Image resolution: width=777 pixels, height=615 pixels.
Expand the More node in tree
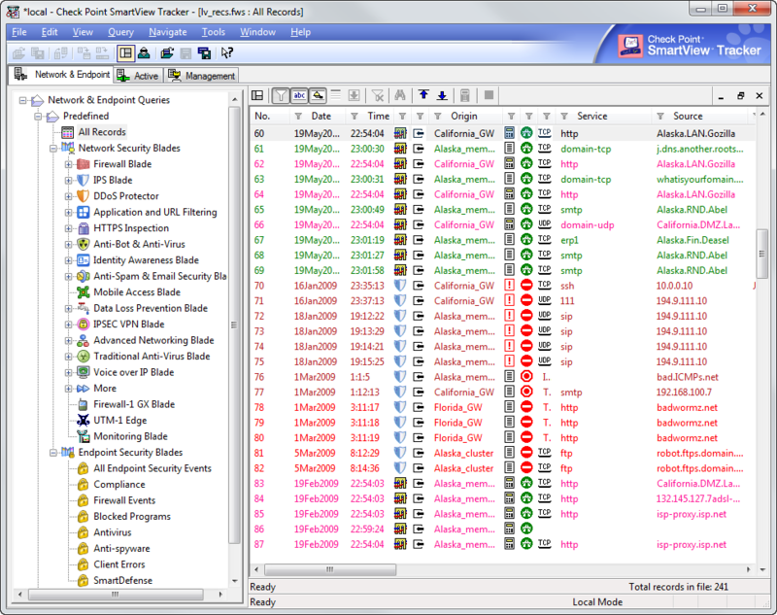click(68, 389)
